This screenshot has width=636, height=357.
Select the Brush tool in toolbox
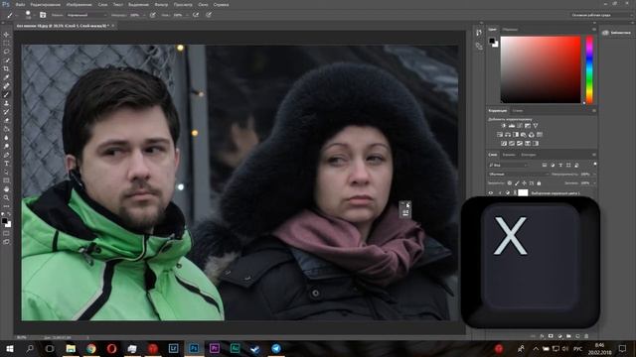6,95
